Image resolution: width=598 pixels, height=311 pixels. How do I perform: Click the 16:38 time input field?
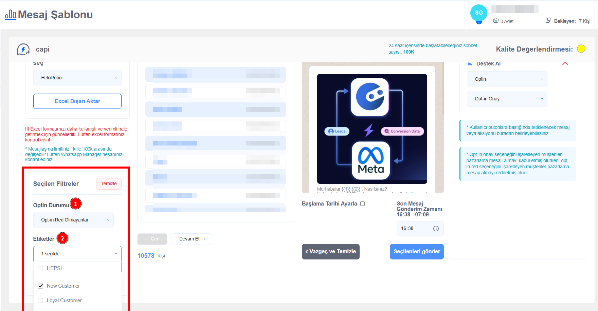(415, 229)
